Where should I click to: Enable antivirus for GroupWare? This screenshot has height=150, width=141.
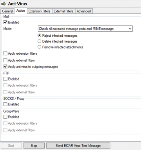5,117
